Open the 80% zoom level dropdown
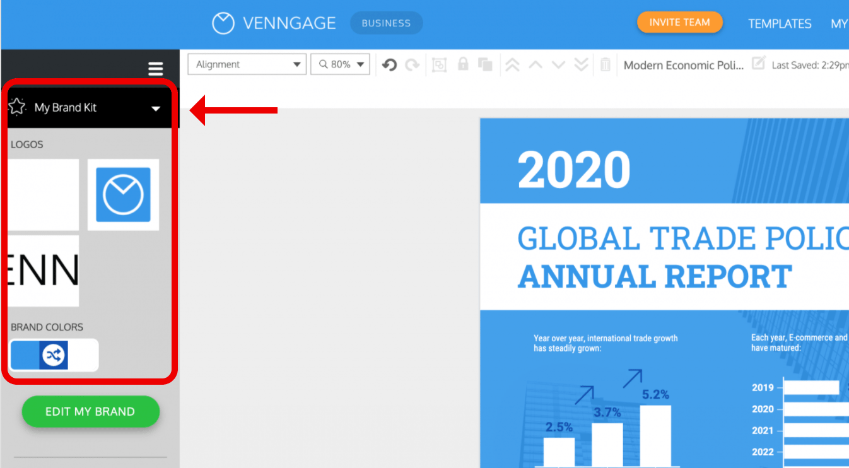This screenshot has height=468, width=849. point(340,64)
